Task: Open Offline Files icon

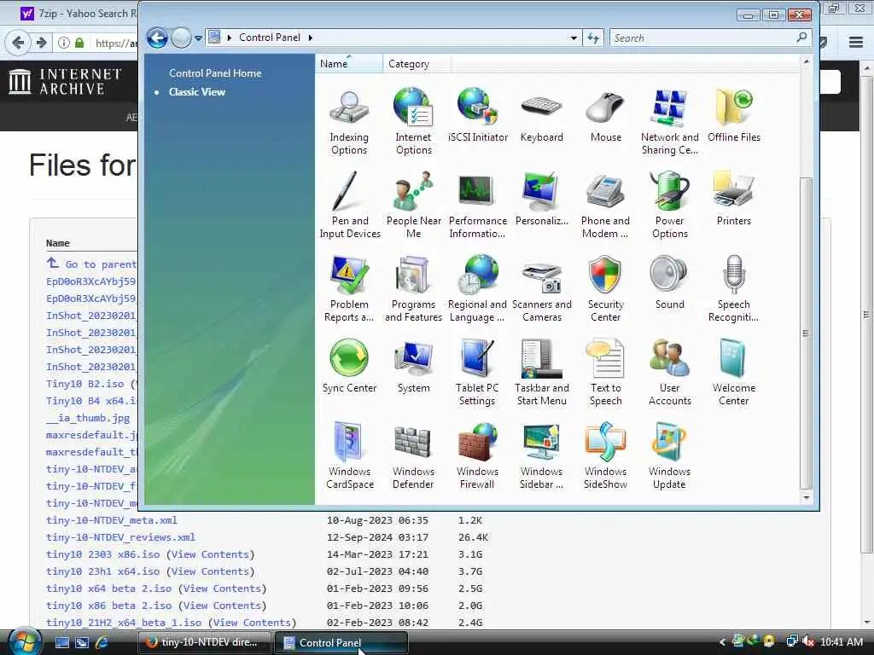Action: pyautogui.click(x=733, y=115)
